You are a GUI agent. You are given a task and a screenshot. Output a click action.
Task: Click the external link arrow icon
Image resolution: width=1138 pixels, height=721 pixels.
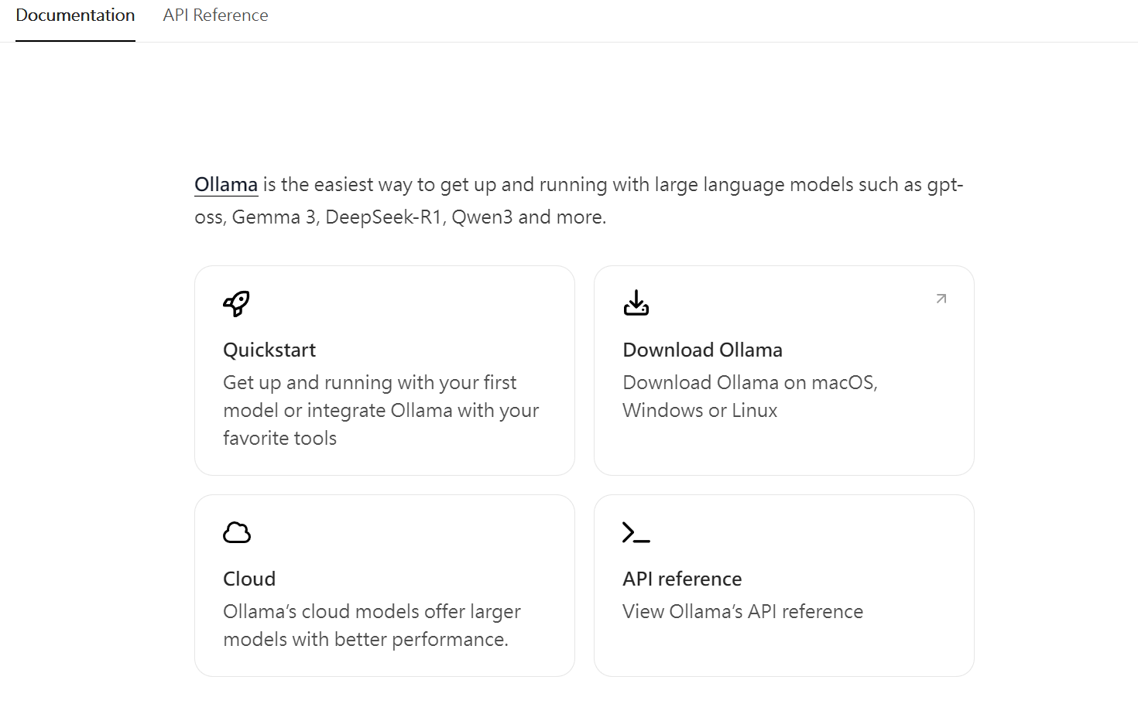[941, 299]
